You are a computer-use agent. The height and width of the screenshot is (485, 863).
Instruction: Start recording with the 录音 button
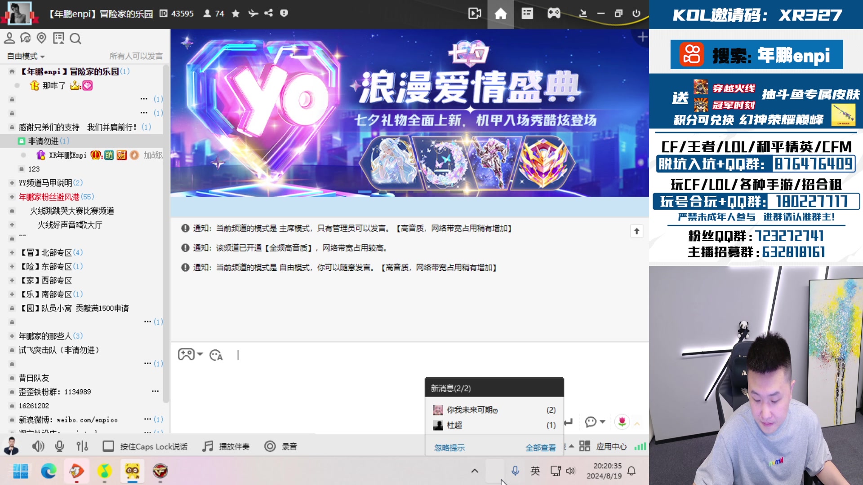coord(281,446)
